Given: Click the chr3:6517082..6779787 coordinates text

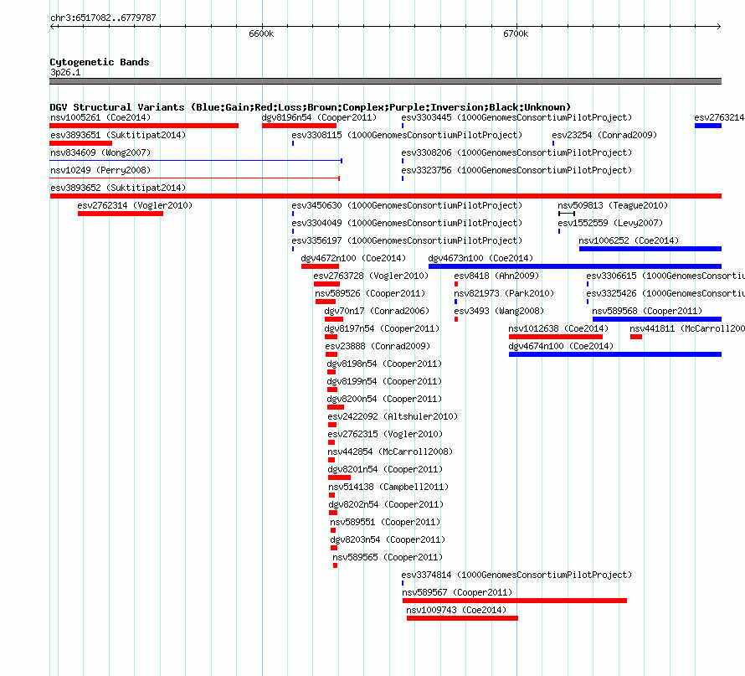Looking at the screenshot, I should tap(103, 18).
